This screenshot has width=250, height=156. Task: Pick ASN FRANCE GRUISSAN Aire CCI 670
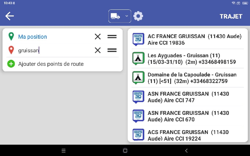[x=188, y=116]
